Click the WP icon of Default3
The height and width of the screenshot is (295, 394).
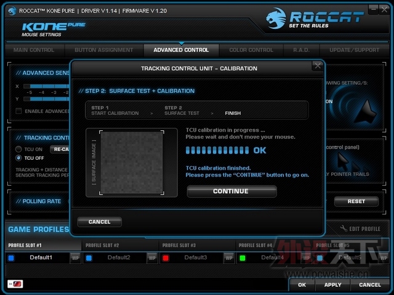229,258
